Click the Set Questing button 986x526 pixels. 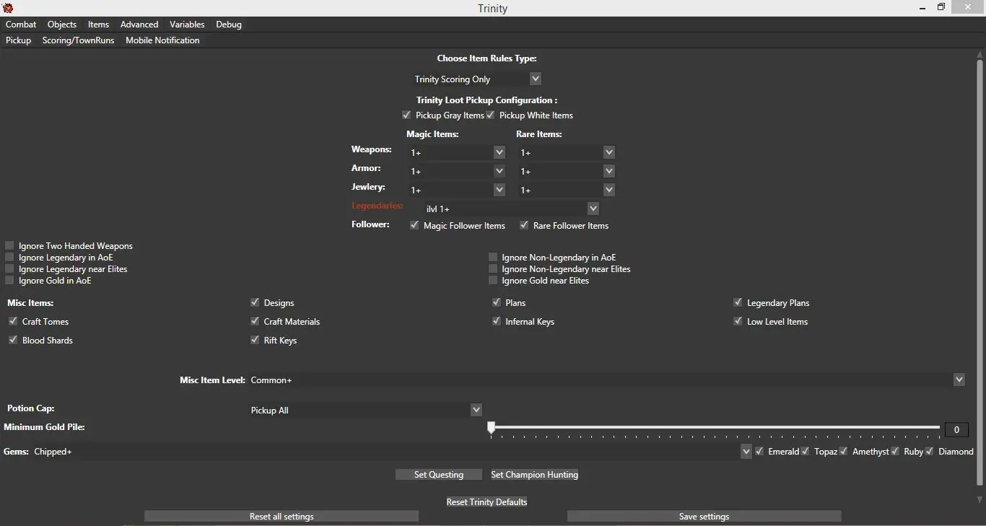439,475
